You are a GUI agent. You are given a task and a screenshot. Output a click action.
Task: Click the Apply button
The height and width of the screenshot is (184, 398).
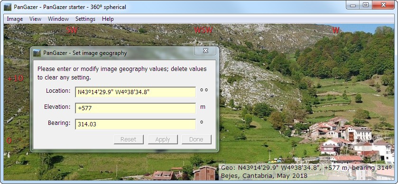[163, 140]
